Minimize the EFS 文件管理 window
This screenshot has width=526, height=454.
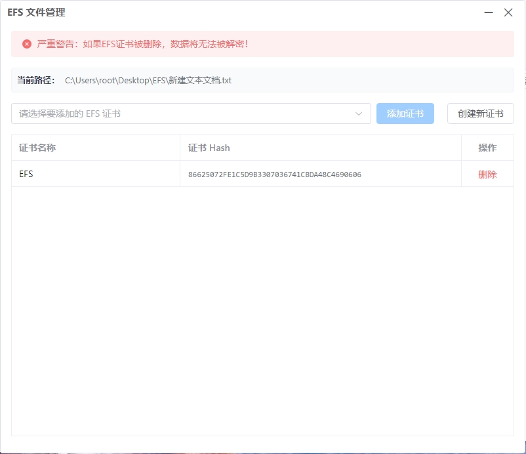[489, 12]
